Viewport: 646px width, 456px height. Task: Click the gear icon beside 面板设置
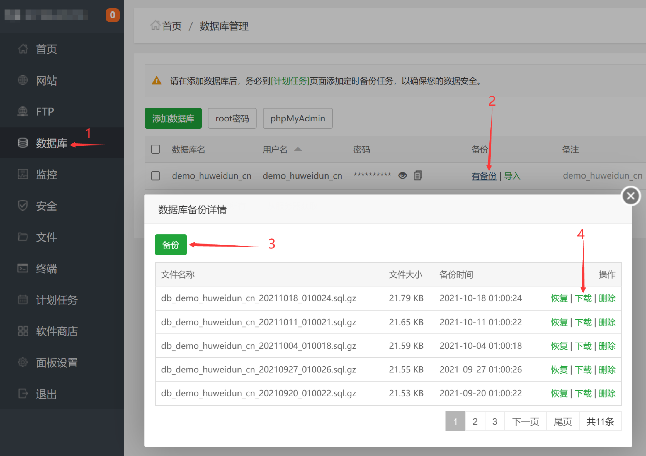pos(23,362)
